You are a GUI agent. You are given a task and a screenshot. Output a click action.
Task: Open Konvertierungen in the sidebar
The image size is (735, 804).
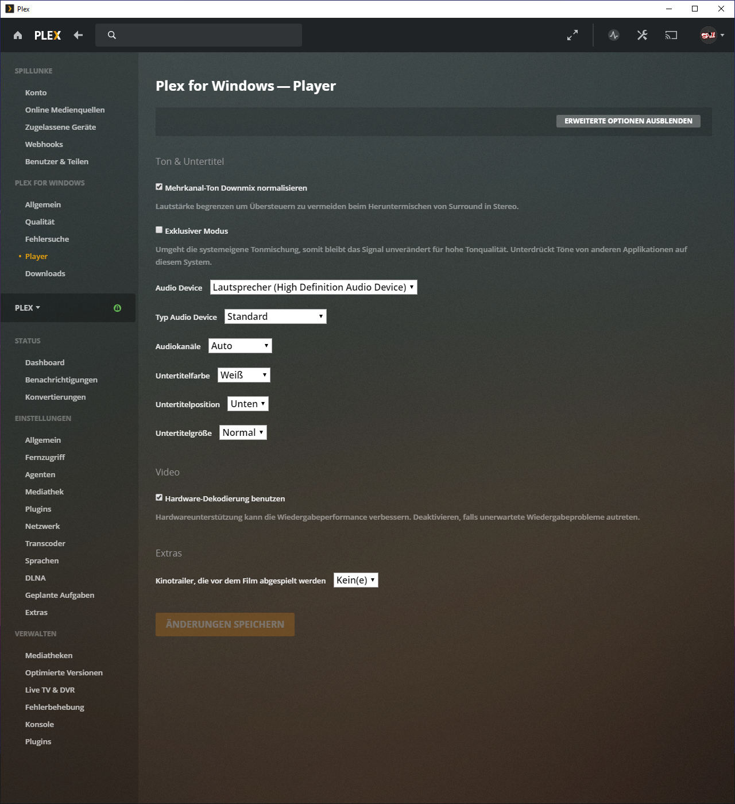point(56,397)
